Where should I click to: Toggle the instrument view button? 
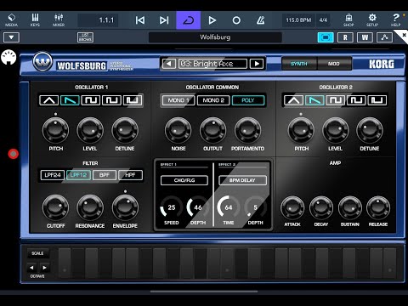click(326, 37)
